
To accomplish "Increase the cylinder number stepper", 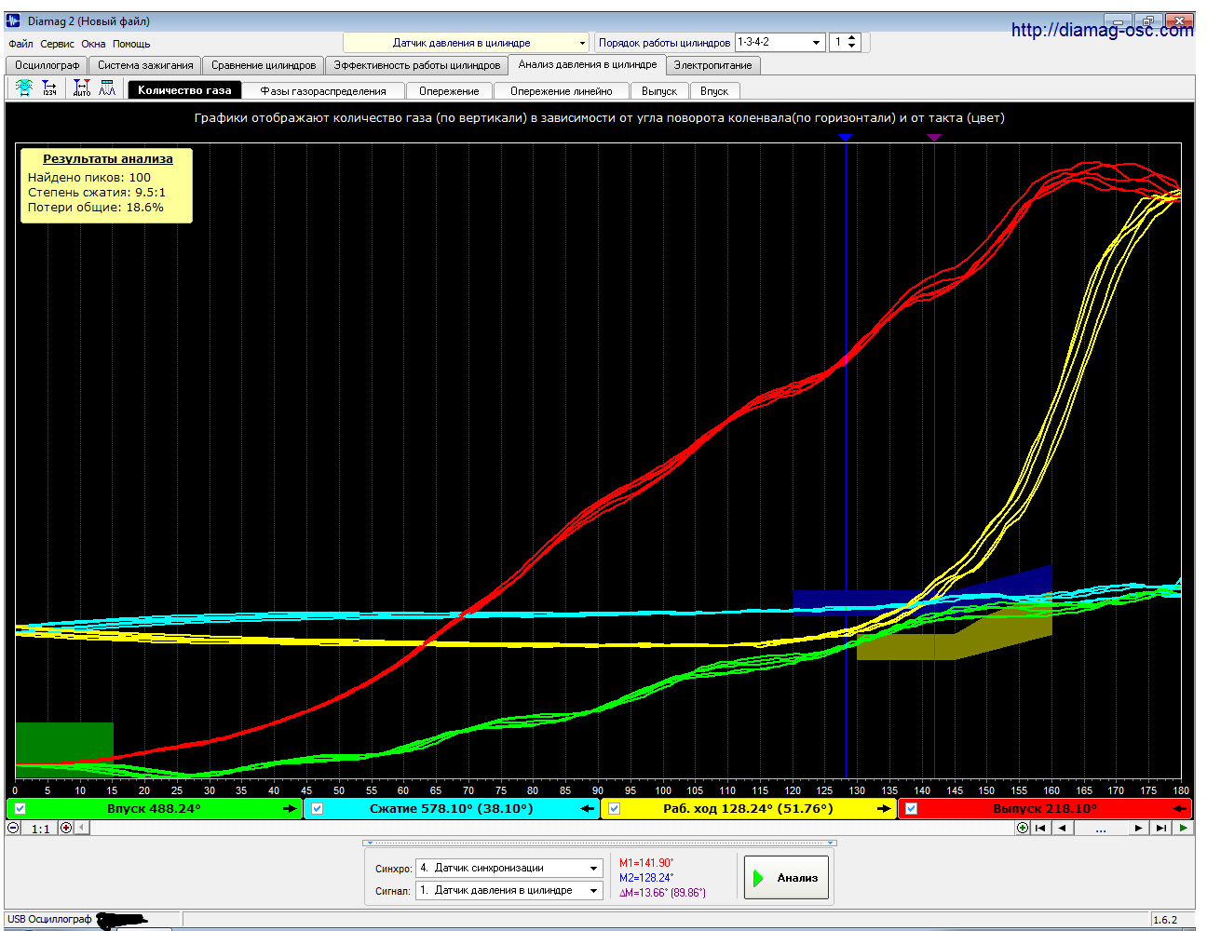I will 852,38.
